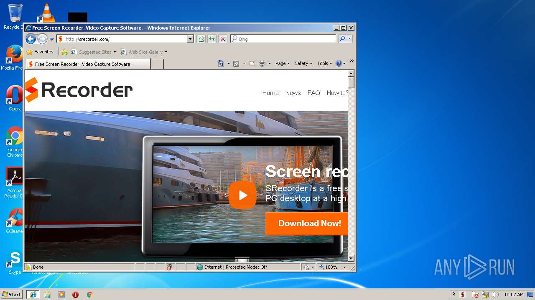This screenshot has width=535, height=300.
Task: Open the News page link
Action: [x=293, y=93]
